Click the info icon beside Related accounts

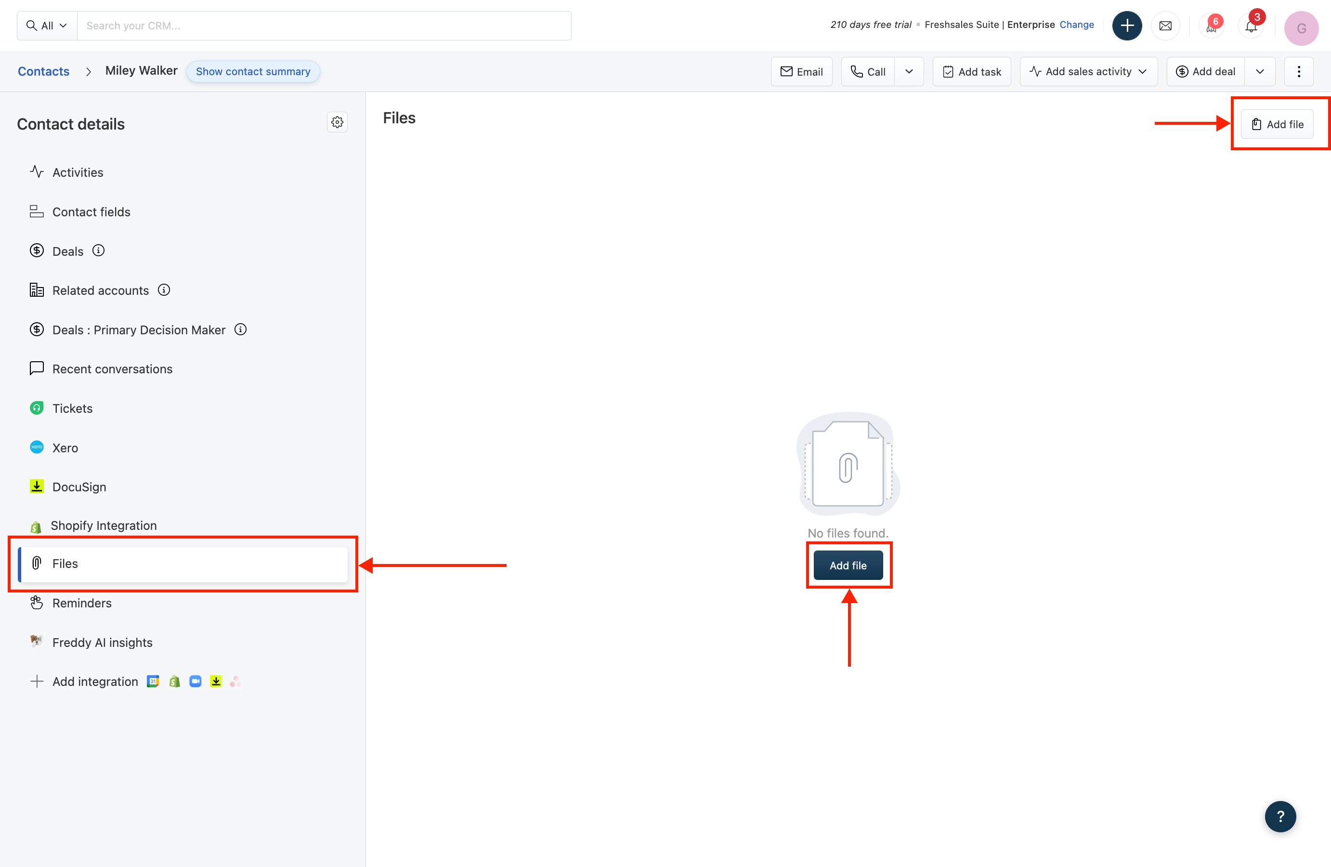coord(164,290)
